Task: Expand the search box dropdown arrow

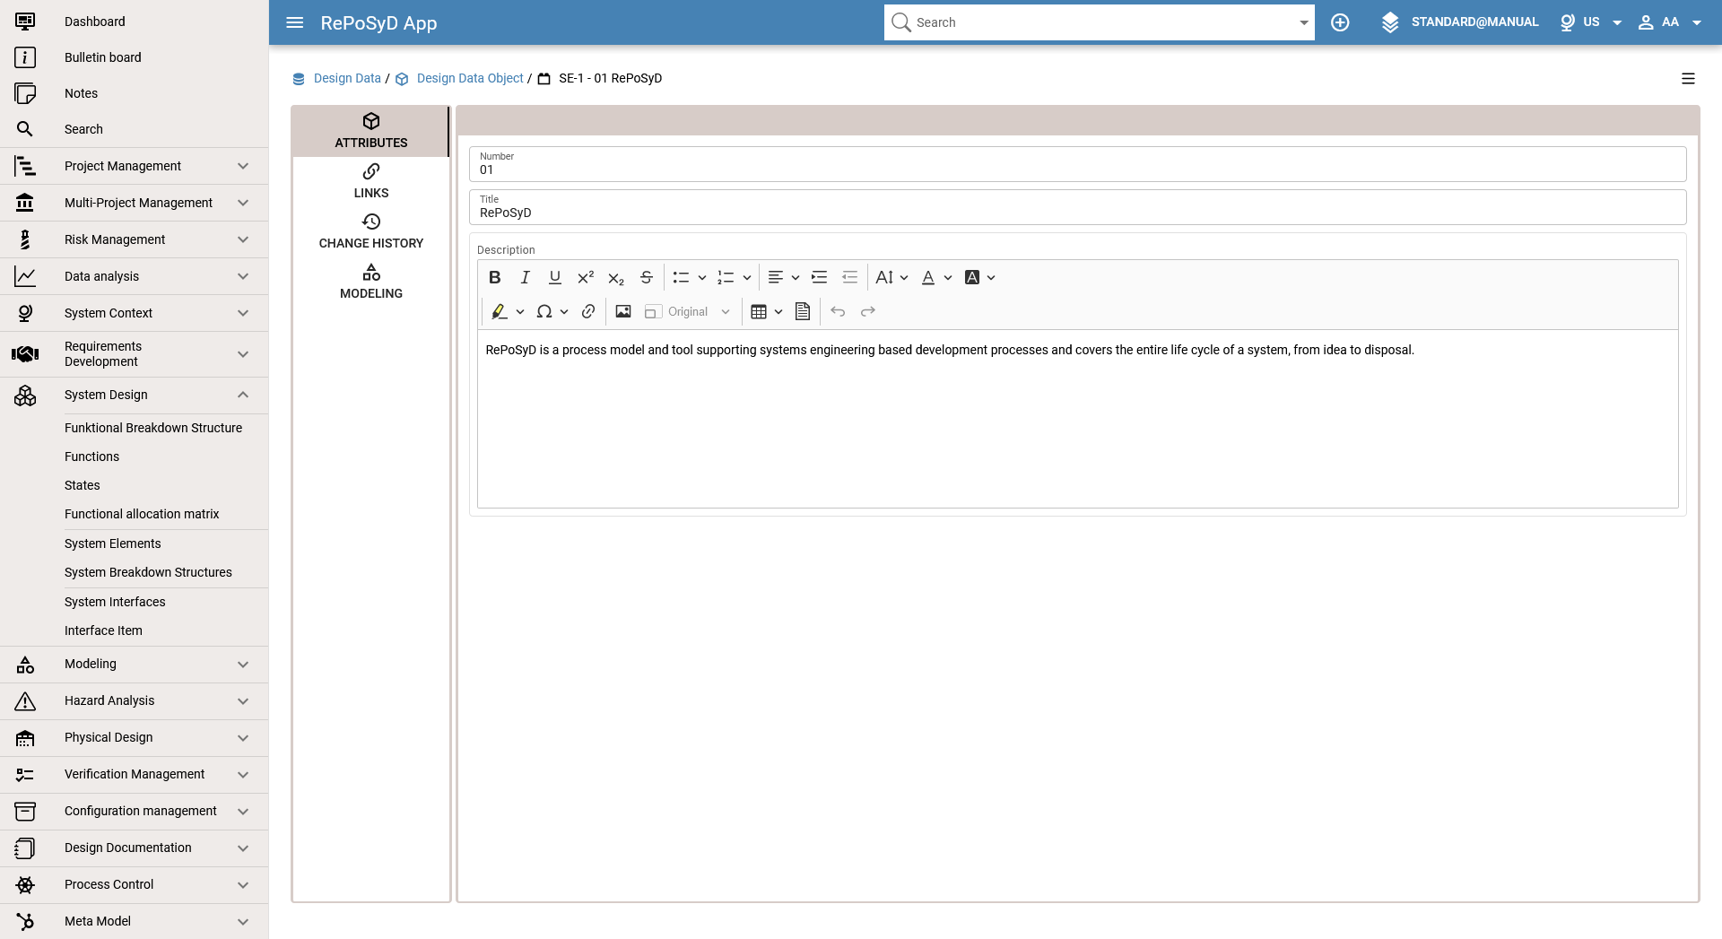Action: 1304,22
